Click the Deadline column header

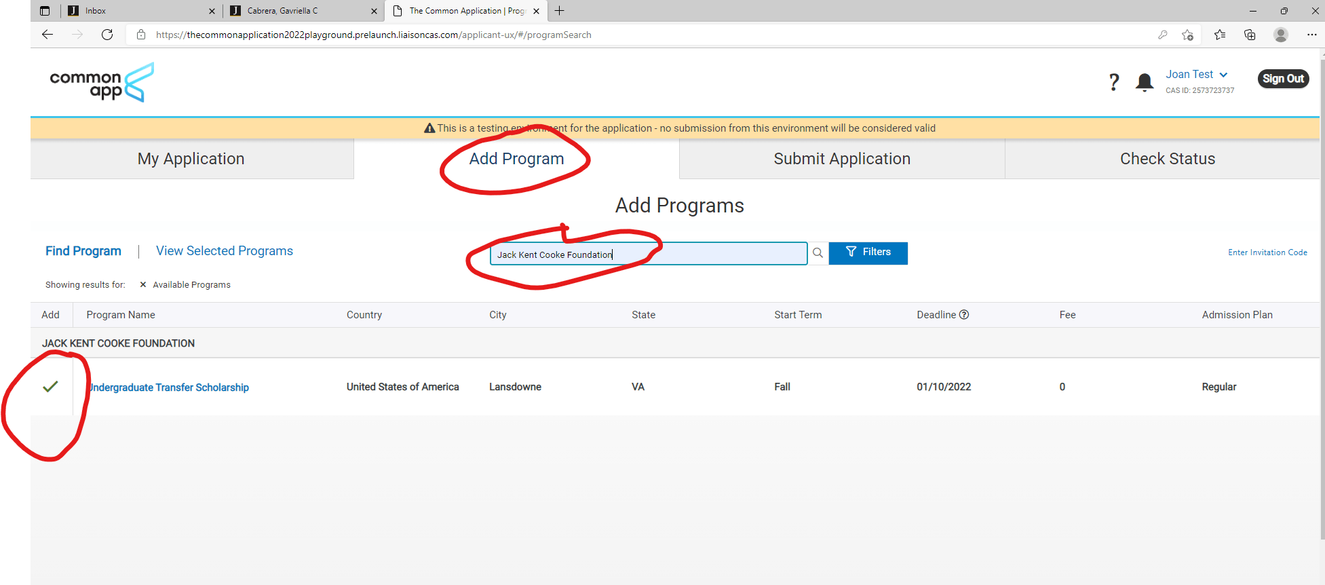(936, 315)
